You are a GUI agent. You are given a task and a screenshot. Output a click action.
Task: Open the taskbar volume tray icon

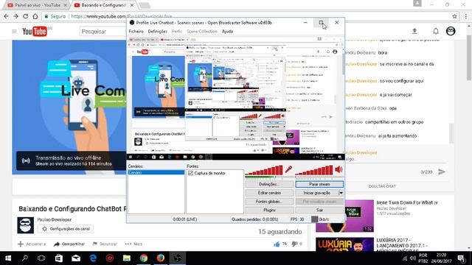413,258
